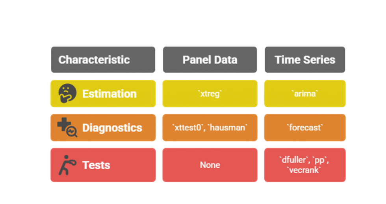Click the `xttest0` command text
Viewport: 386px width, 204px height.
coord(187,127)
